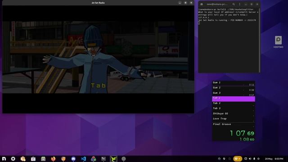The image size is (288, 162).
Task: Open the display tray icon beside volume
Action: click(x=246, y=159)
